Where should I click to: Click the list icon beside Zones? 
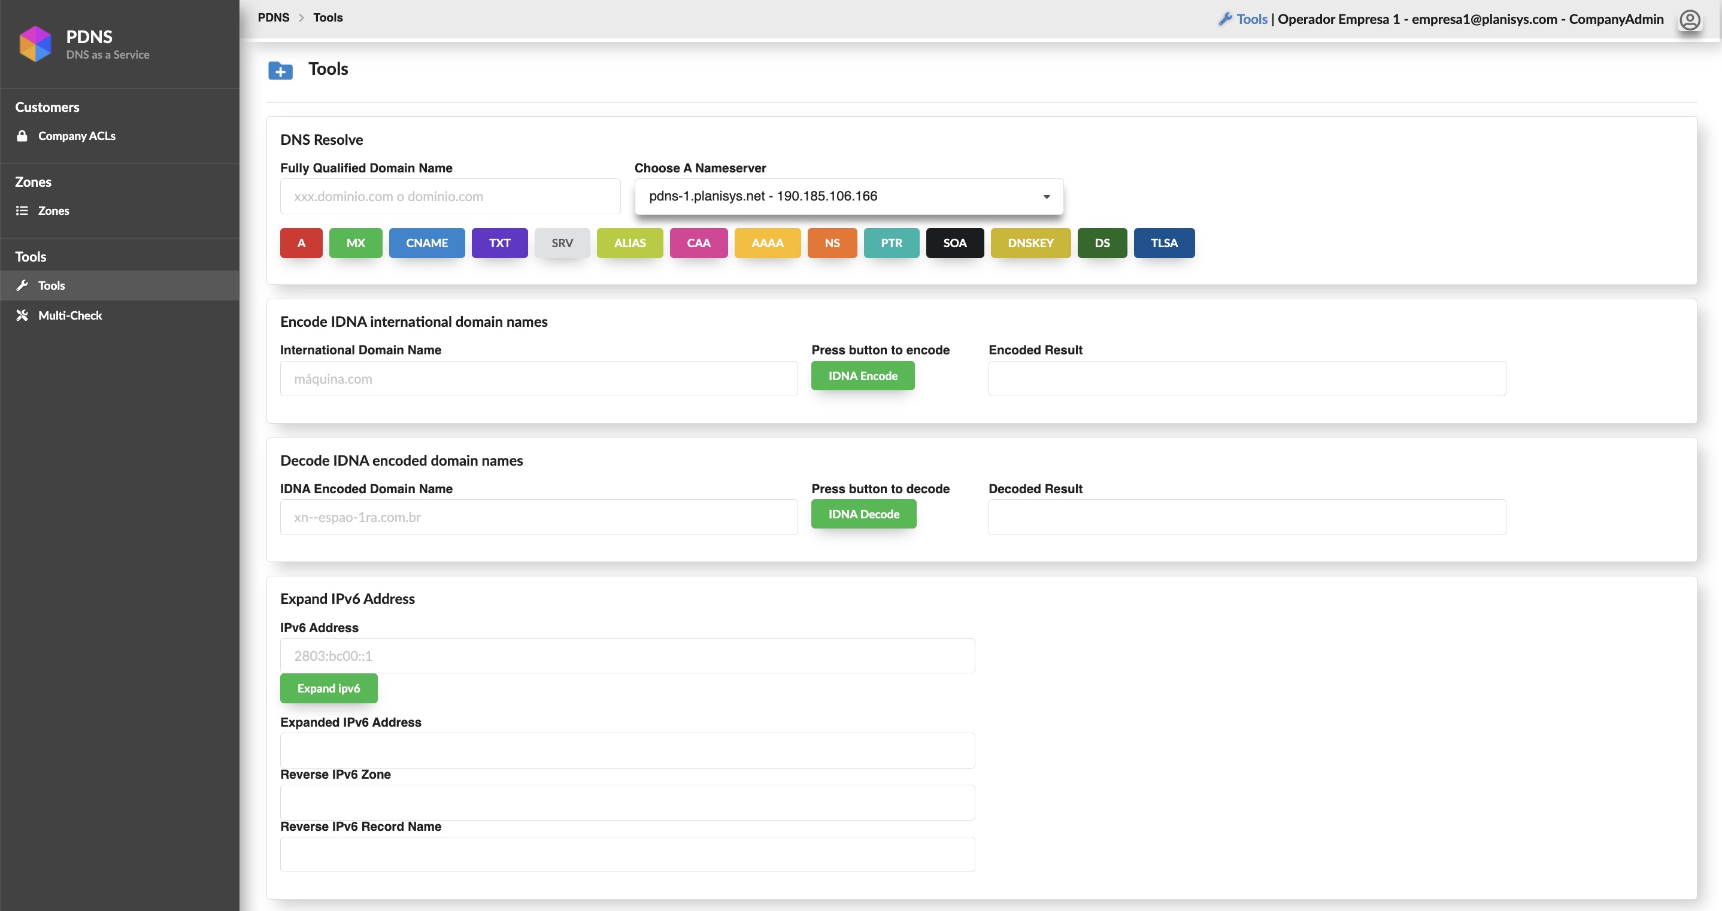[22, 211]
